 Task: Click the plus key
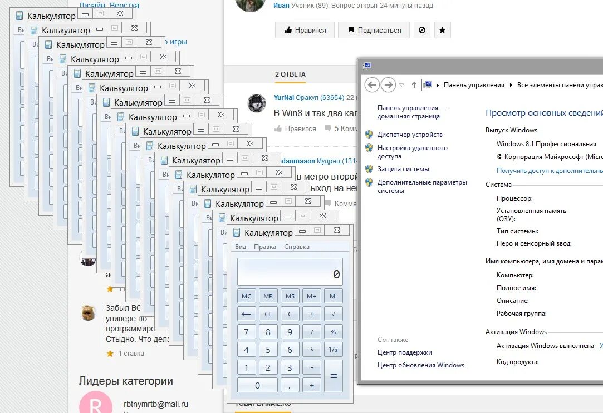click(x=311, y=385)
